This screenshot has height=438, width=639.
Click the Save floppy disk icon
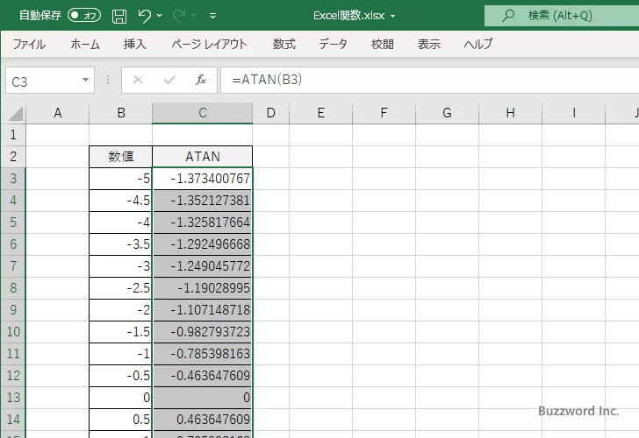click(x=119, y=17)
